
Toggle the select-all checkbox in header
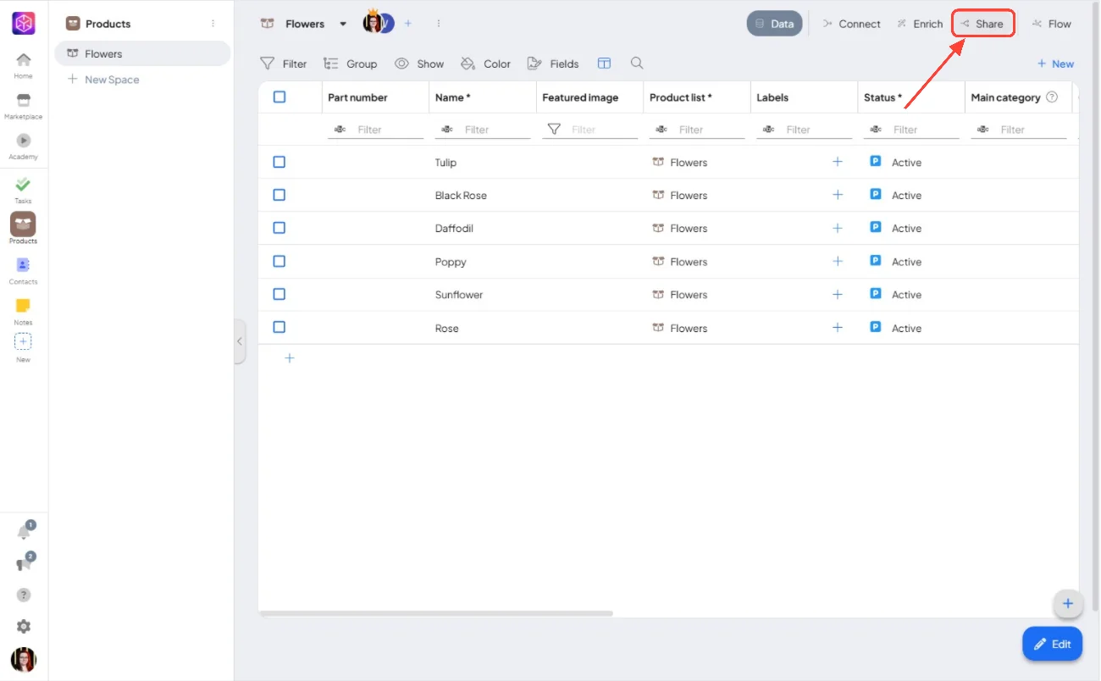click(x=279, y=97)
